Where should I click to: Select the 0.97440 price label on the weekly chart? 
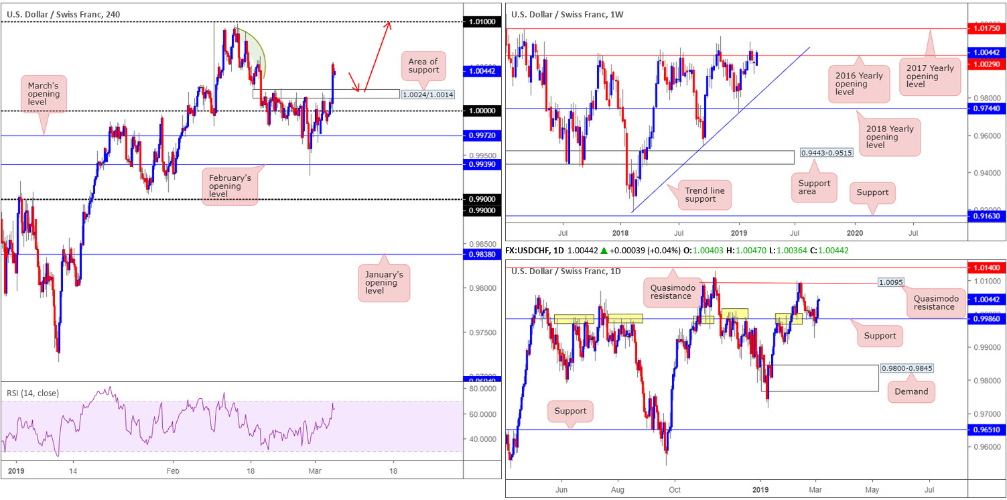point(987,108)
